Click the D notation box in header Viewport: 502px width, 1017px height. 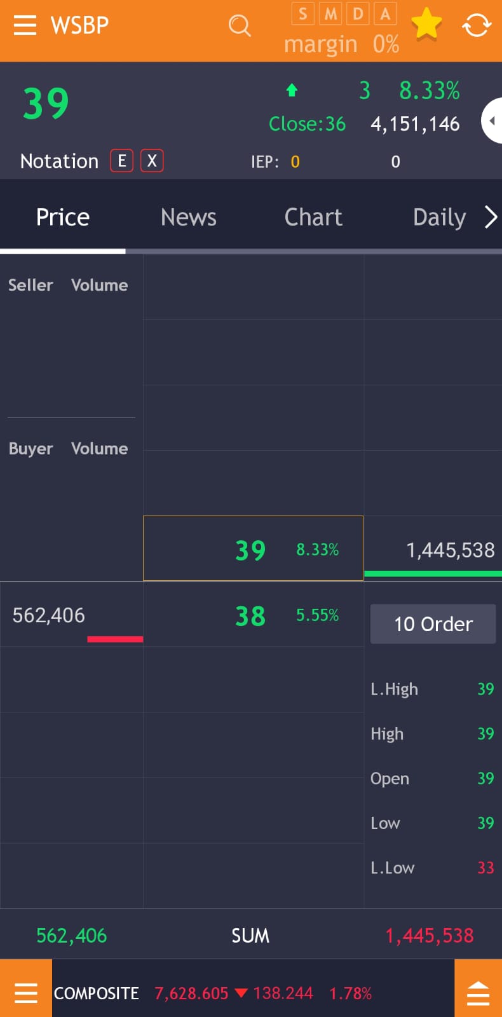click(358, 13)
